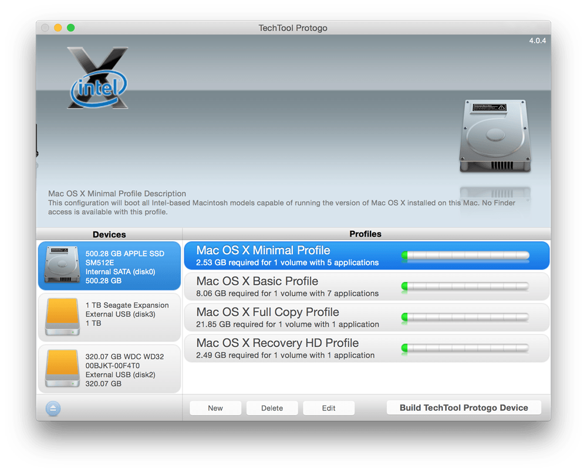Select the WDC WD32 external drive icon
This screenshot has width=587, height=472.
pyautogui.click(x=62, y=368)
